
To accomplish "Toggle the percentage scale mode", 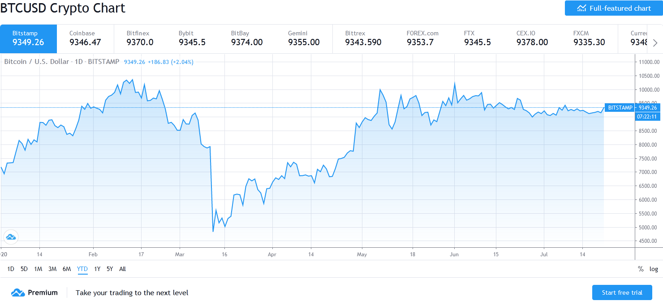I will 641,269.
